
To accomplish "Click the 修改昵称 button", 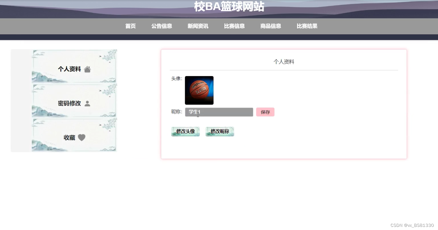I will (x=220, y=131).
